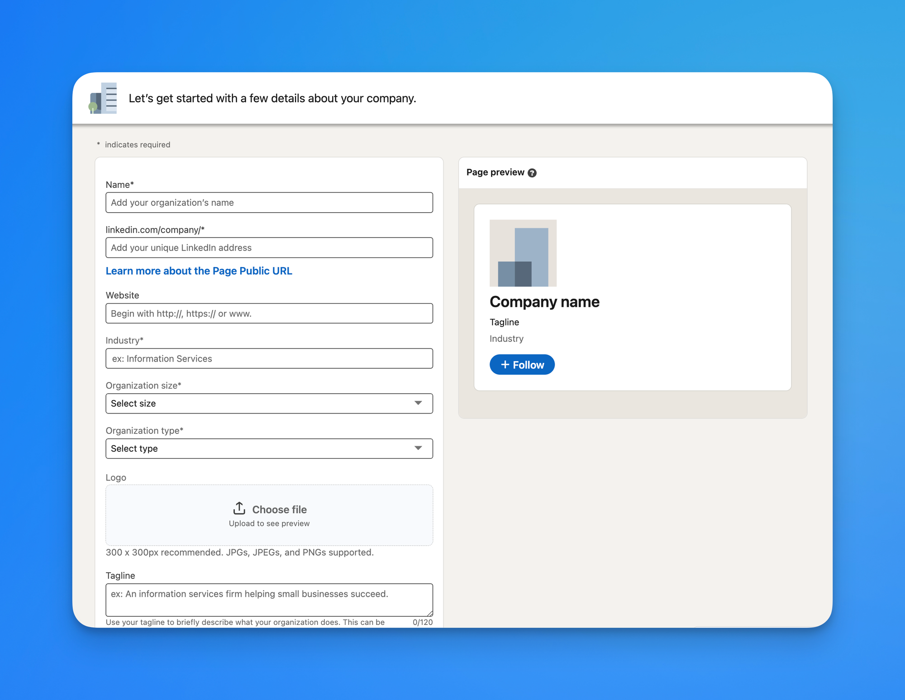905x700 pixels.
Task: Click the Page preview panel header
Action: click(495, 172)
